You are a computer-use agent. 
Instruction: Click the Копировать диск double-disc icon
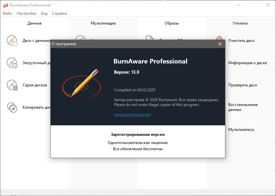point(12,107)
